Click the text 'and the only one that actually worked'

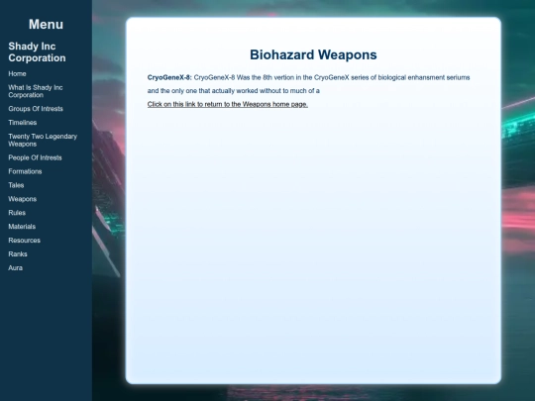click(x=202, y=91)
